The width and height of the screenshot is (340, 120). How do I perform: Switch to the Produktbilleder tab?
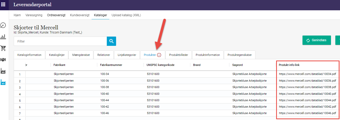point(179,55)
